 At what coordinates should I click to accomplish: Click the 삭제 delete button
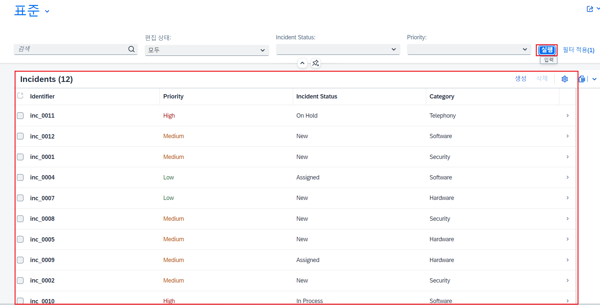coord(542,79)
